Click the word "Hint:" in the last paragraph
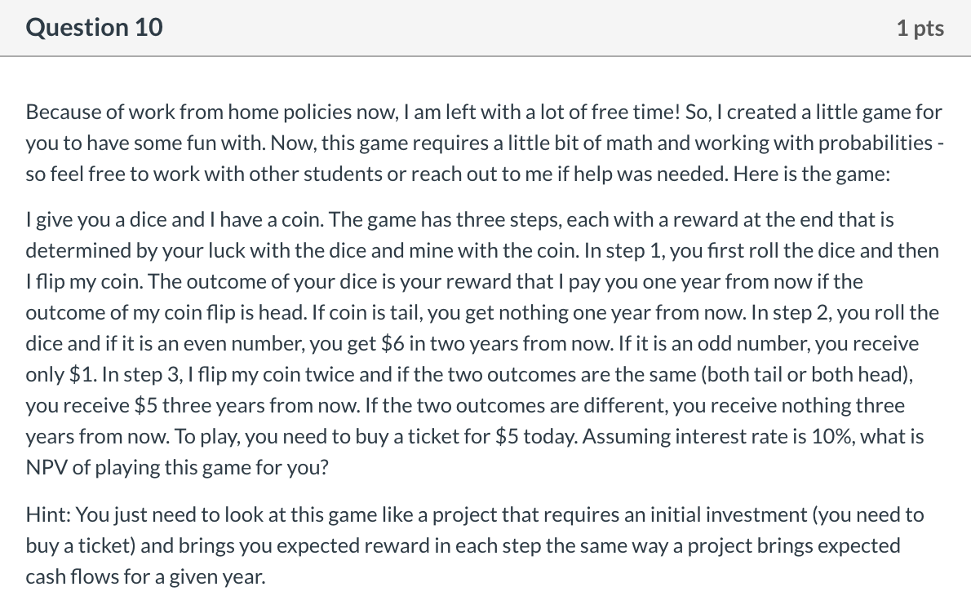Screen dimensions: 971x600 48,514
